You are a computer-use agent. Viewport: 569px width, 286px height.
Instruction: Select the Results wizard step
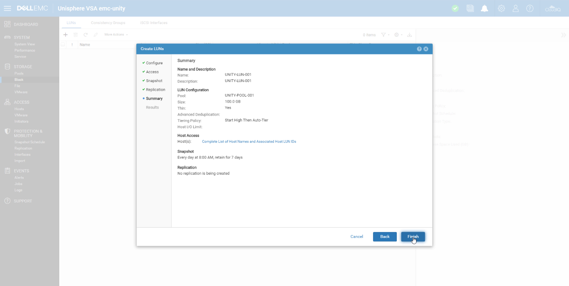[152, 107]
